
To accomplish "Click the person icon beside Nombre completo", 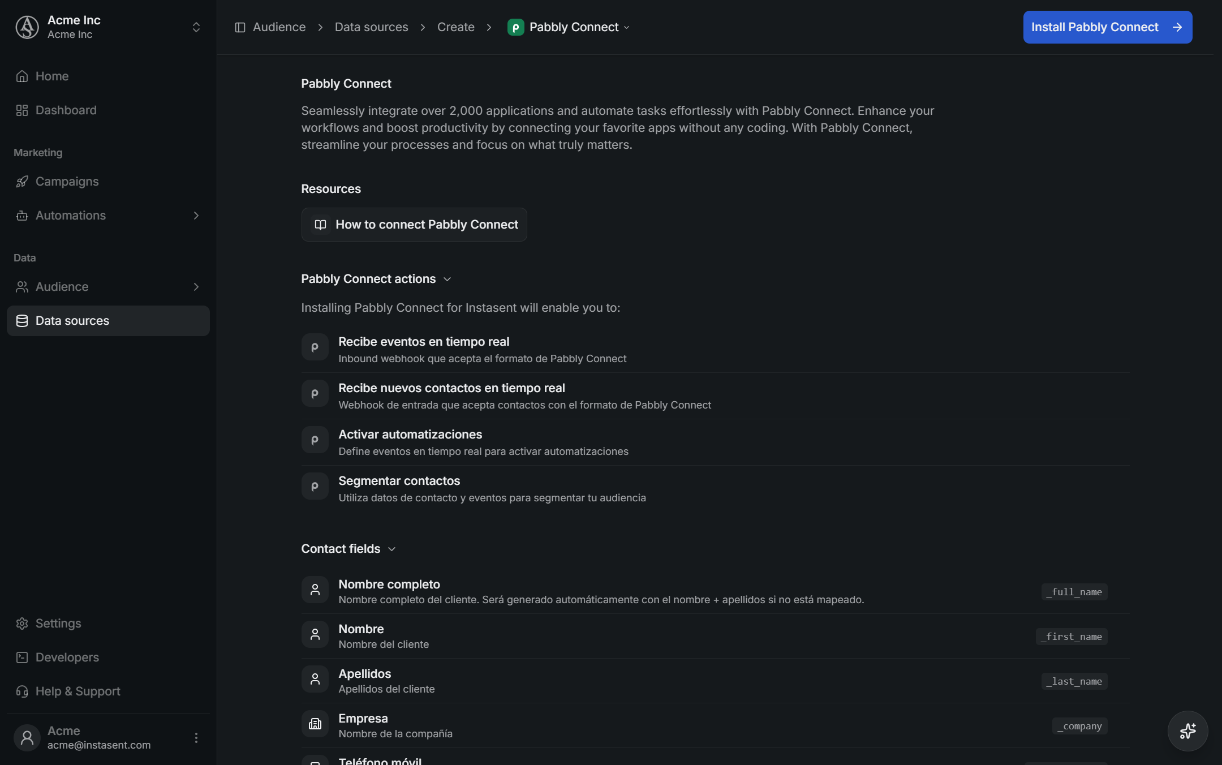I will pyautogui.click(x=315, y=590).
